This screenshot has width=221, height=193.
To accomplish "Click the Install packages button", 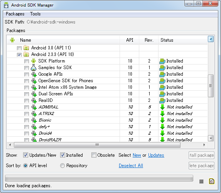I will pyautogui.click(x=201, y=155).
